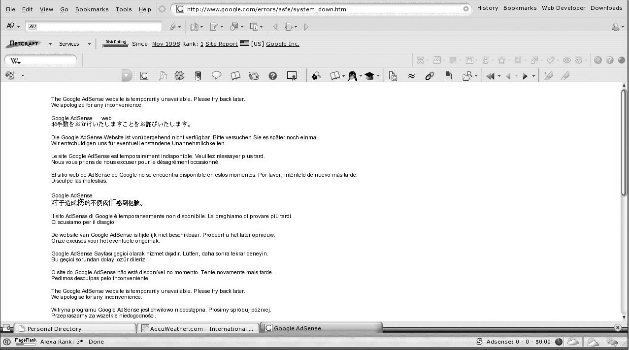Screen dimensions: 629x350
Task: Click the speech bubble toolbar icon
Action: point(216,76)
